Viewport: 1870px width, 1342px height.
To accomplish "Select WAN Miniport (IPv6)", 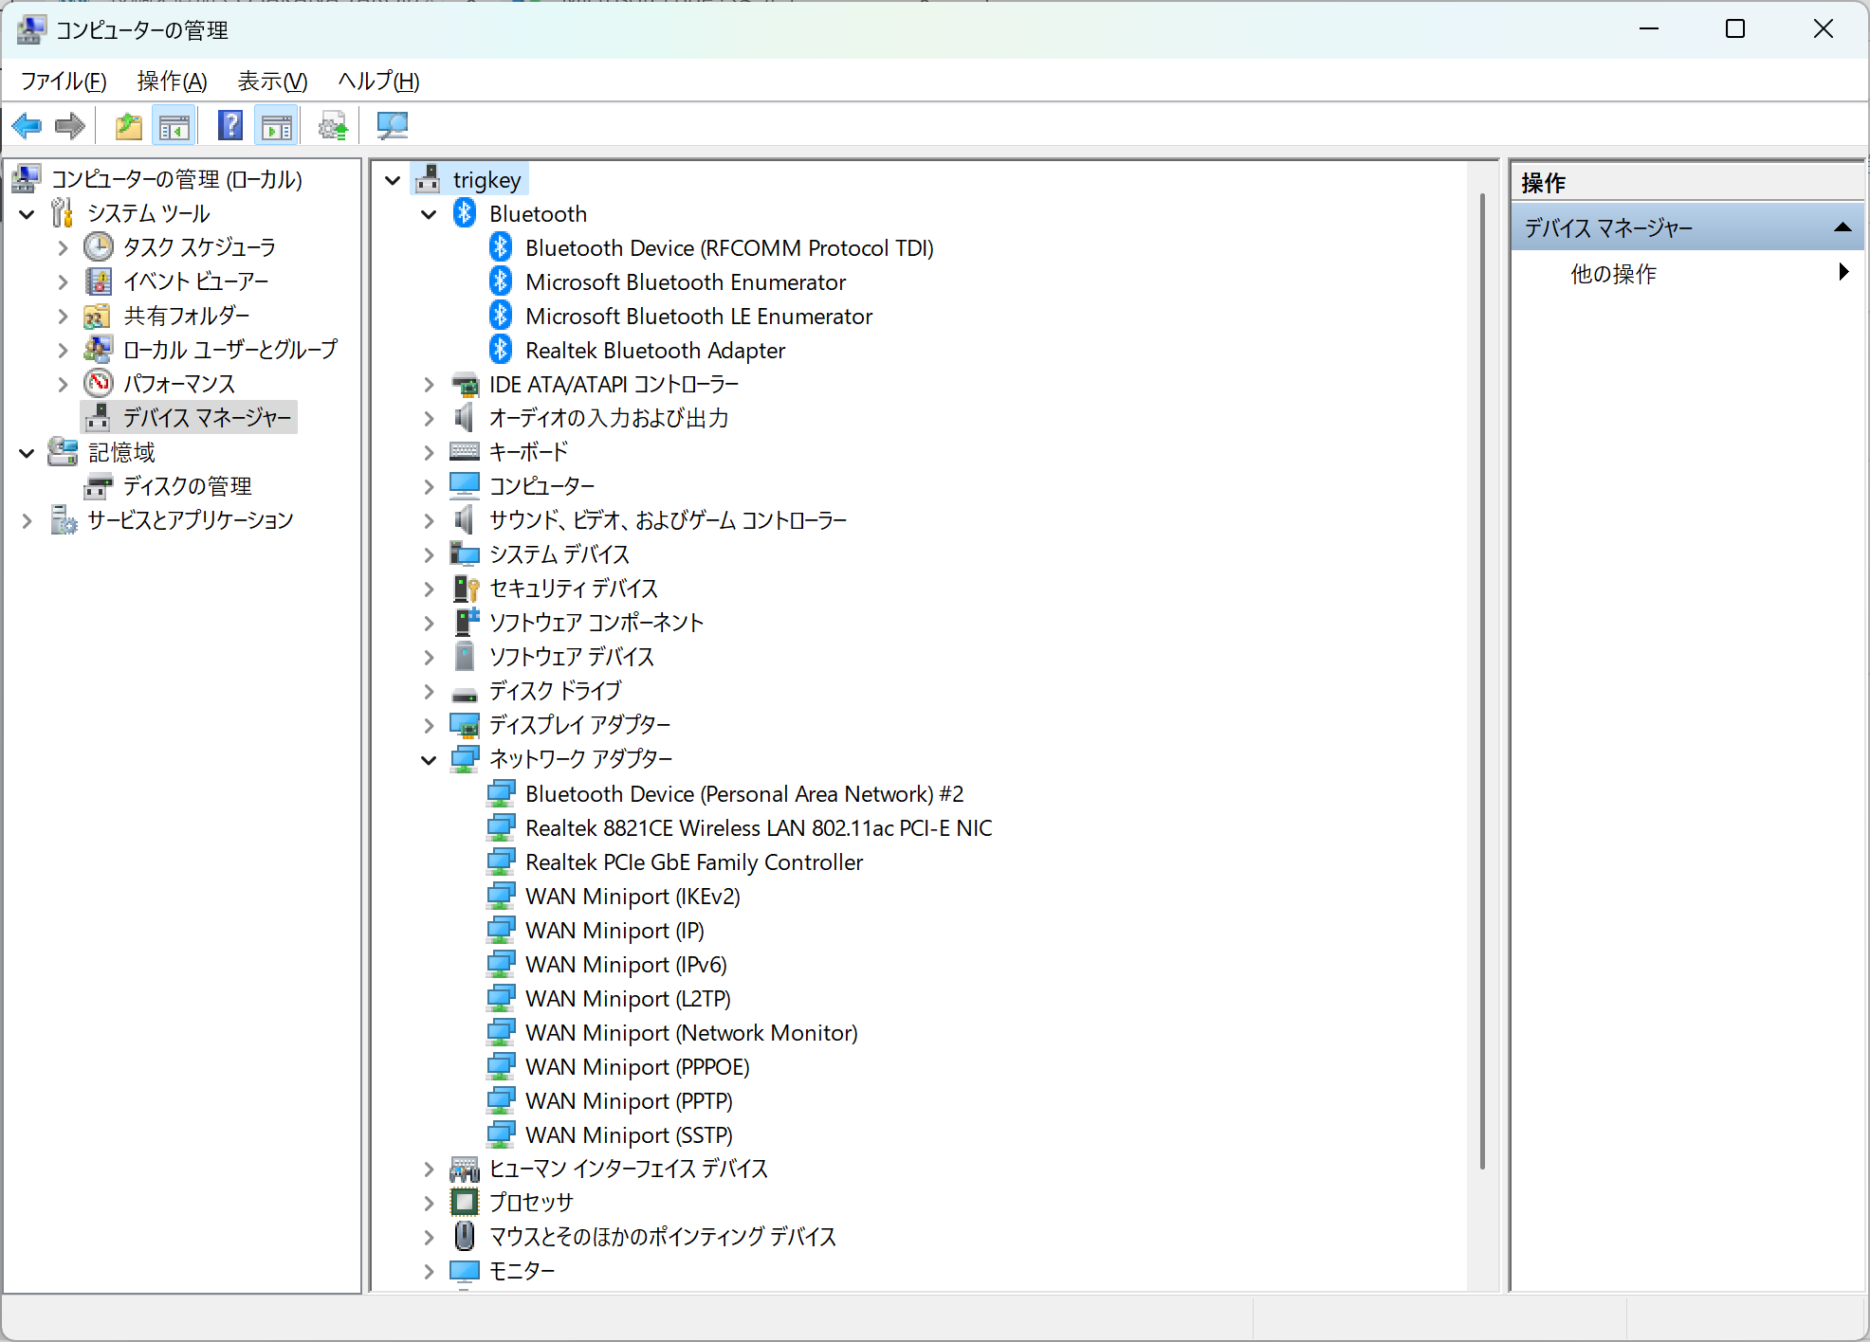I will [626, 965].
